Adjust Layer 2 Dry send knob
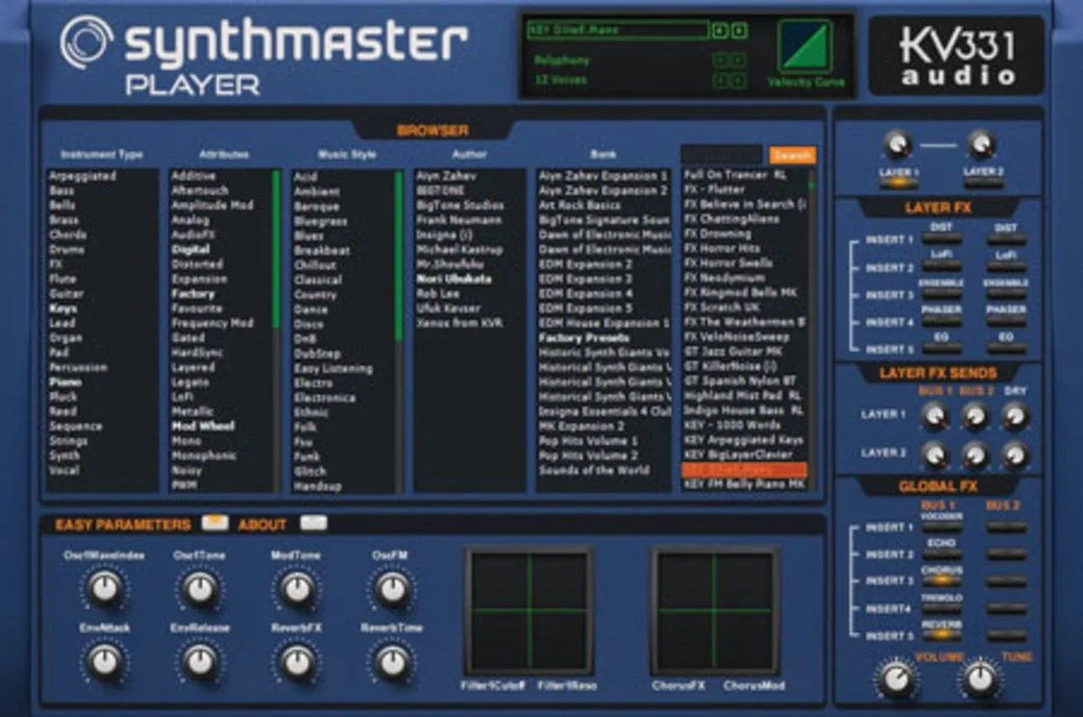The width and height of the screenshot is (1083, 717). coord(1014,455)
